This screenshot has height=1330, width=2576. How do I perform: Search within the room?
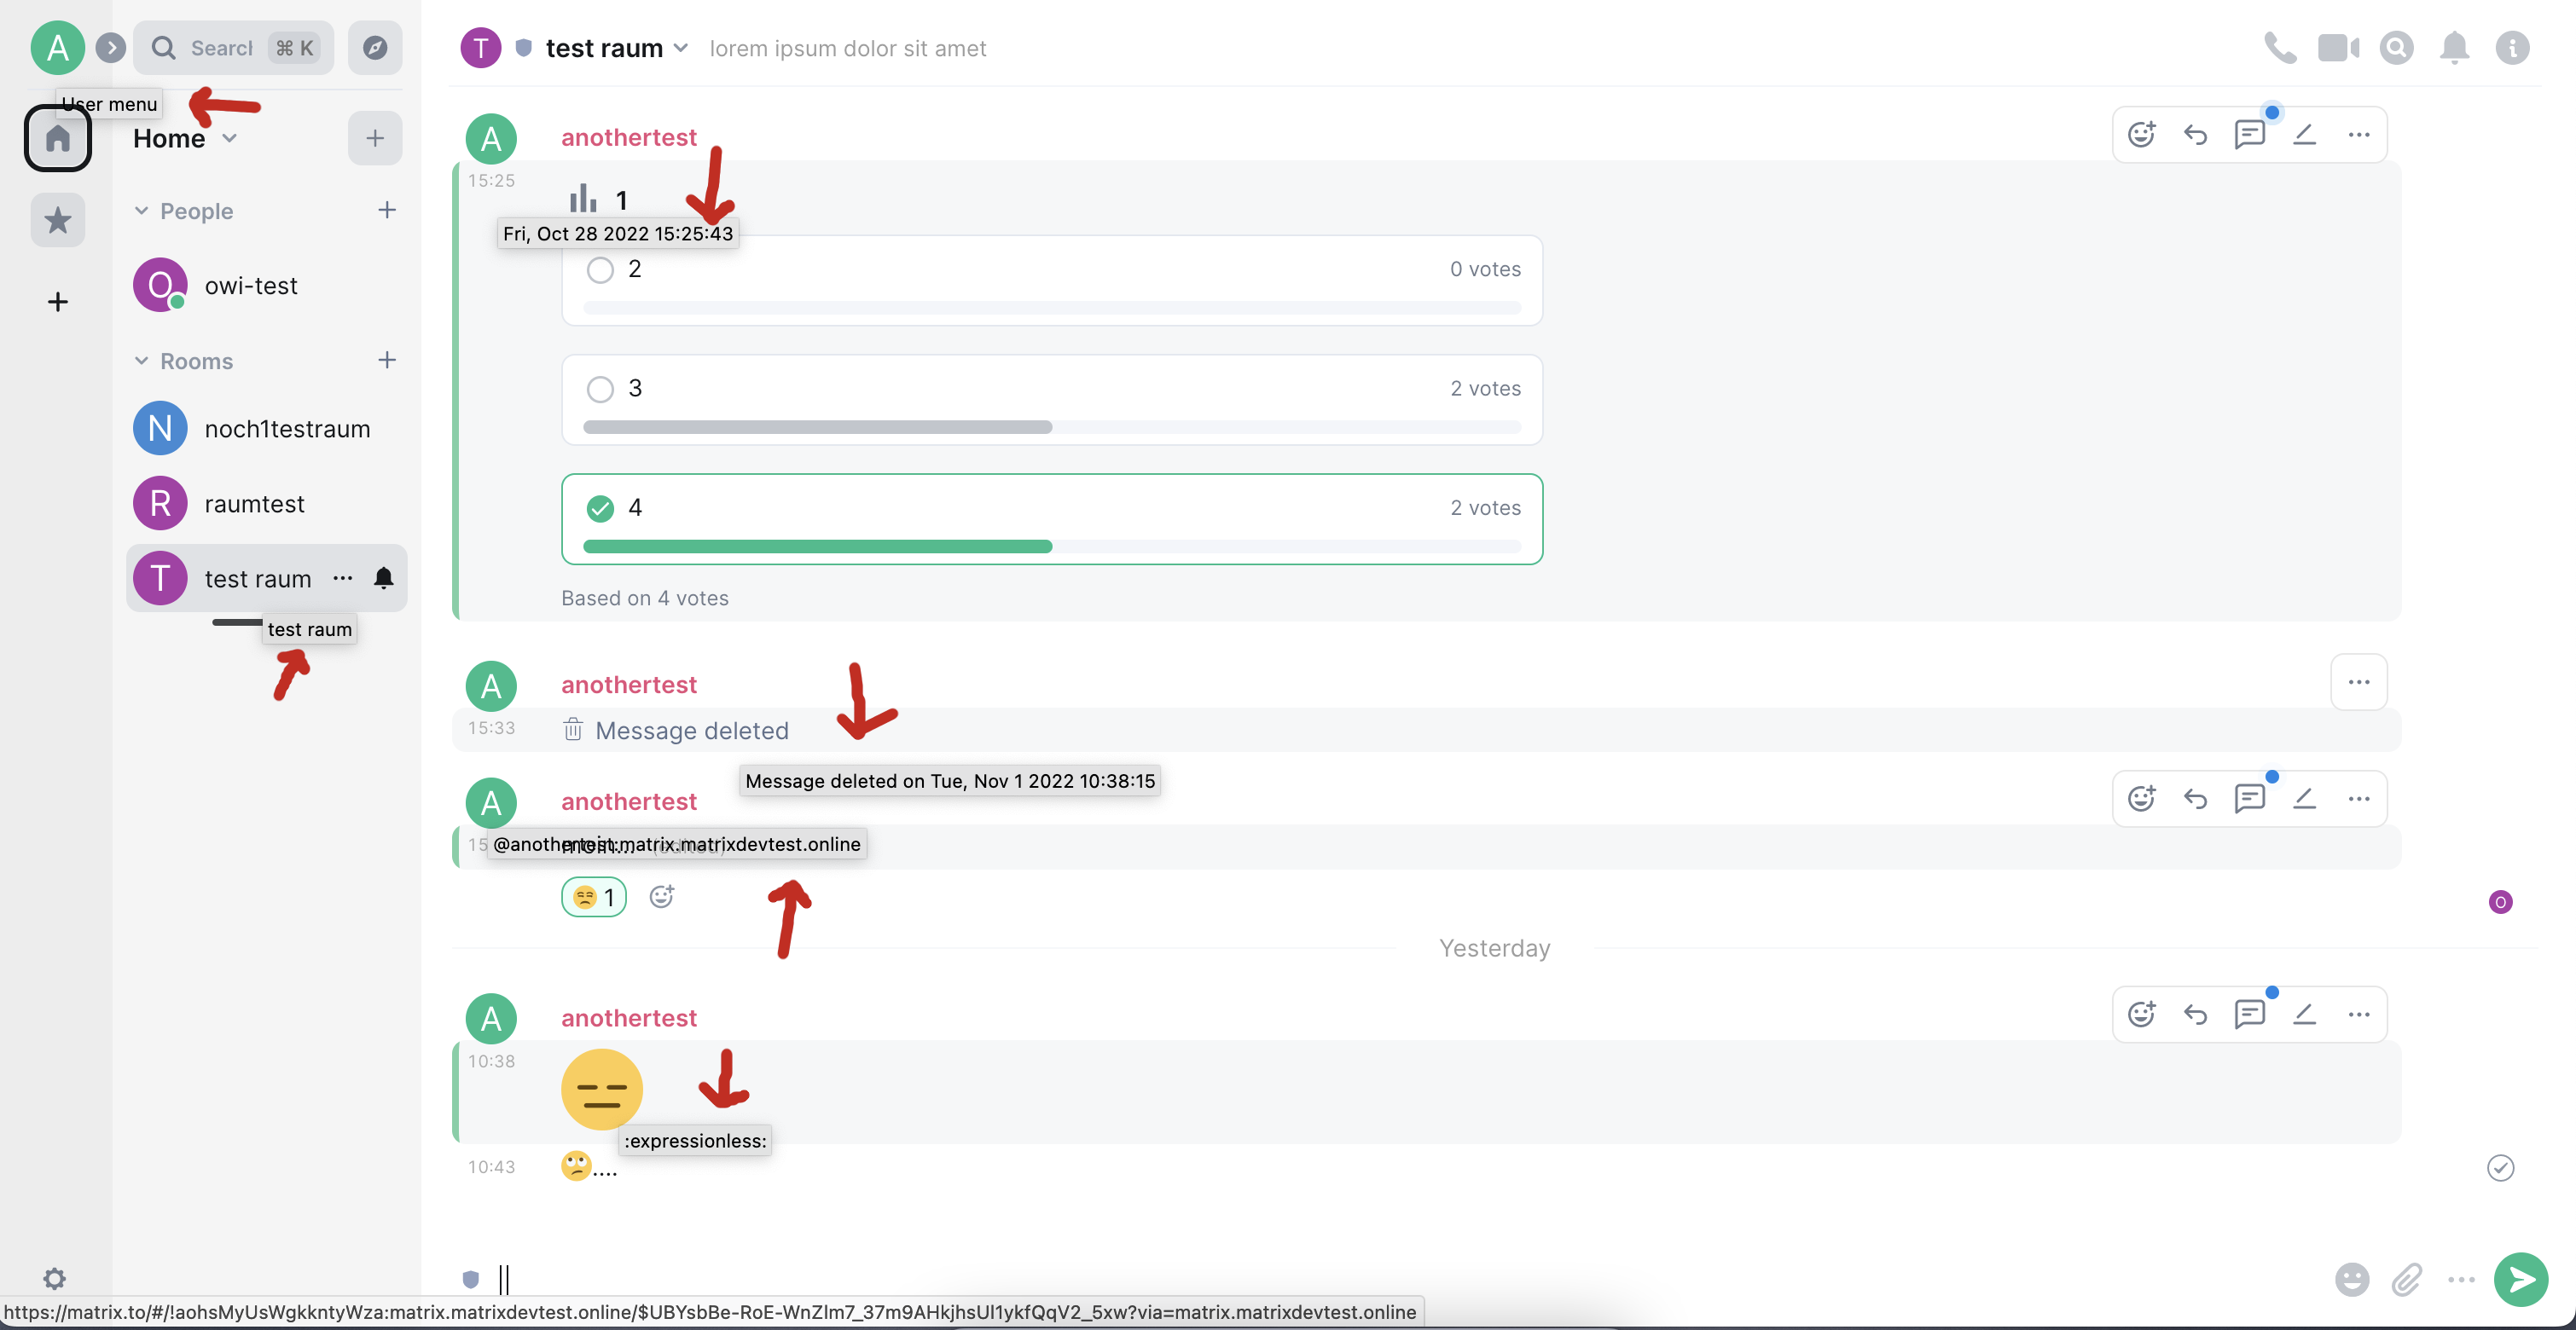tap(2397, 47)
